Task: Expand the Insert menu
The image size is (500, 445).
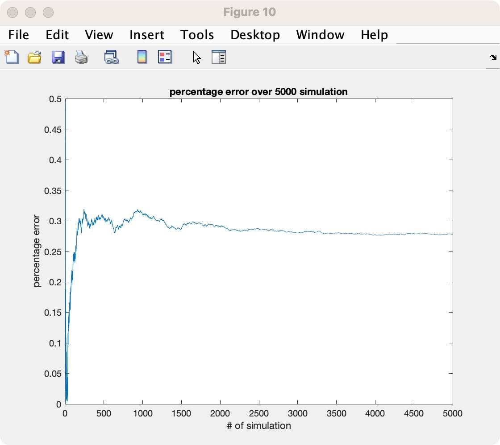Action: [147, 35]
